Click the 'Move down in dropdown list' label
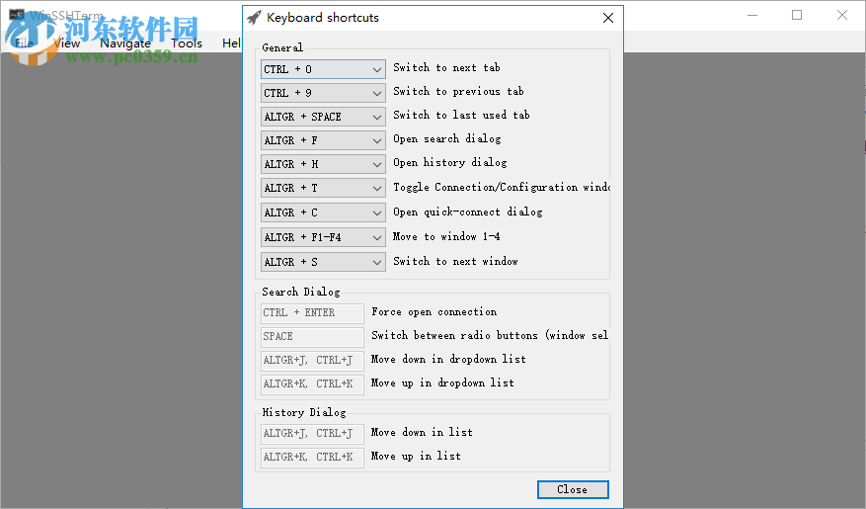This screenshot has width=866, height=509. pyautogui.click(x=448, y=360)
